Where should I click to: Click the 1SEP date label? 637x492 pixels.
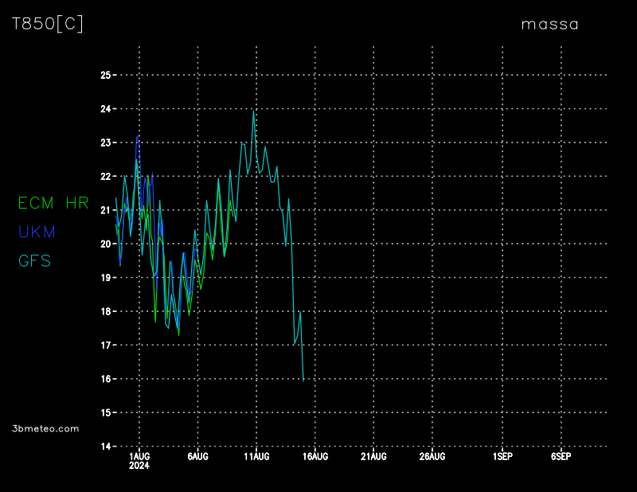click(502, 456)
